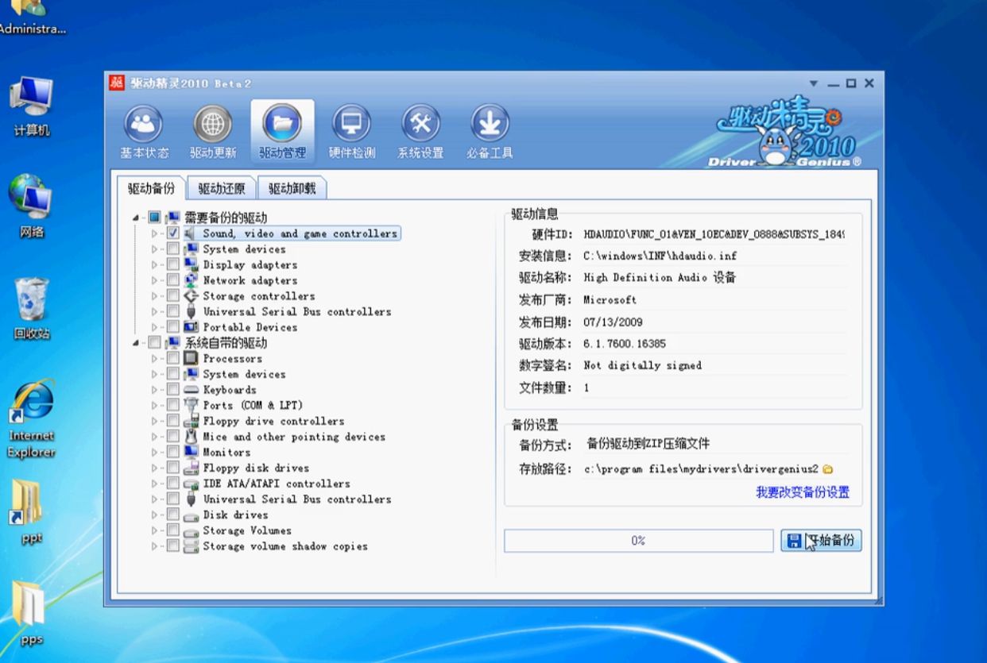Collapse the 需要备份的驱动 tree node
This screenshot has width=987, height=663.
point(137,218)
